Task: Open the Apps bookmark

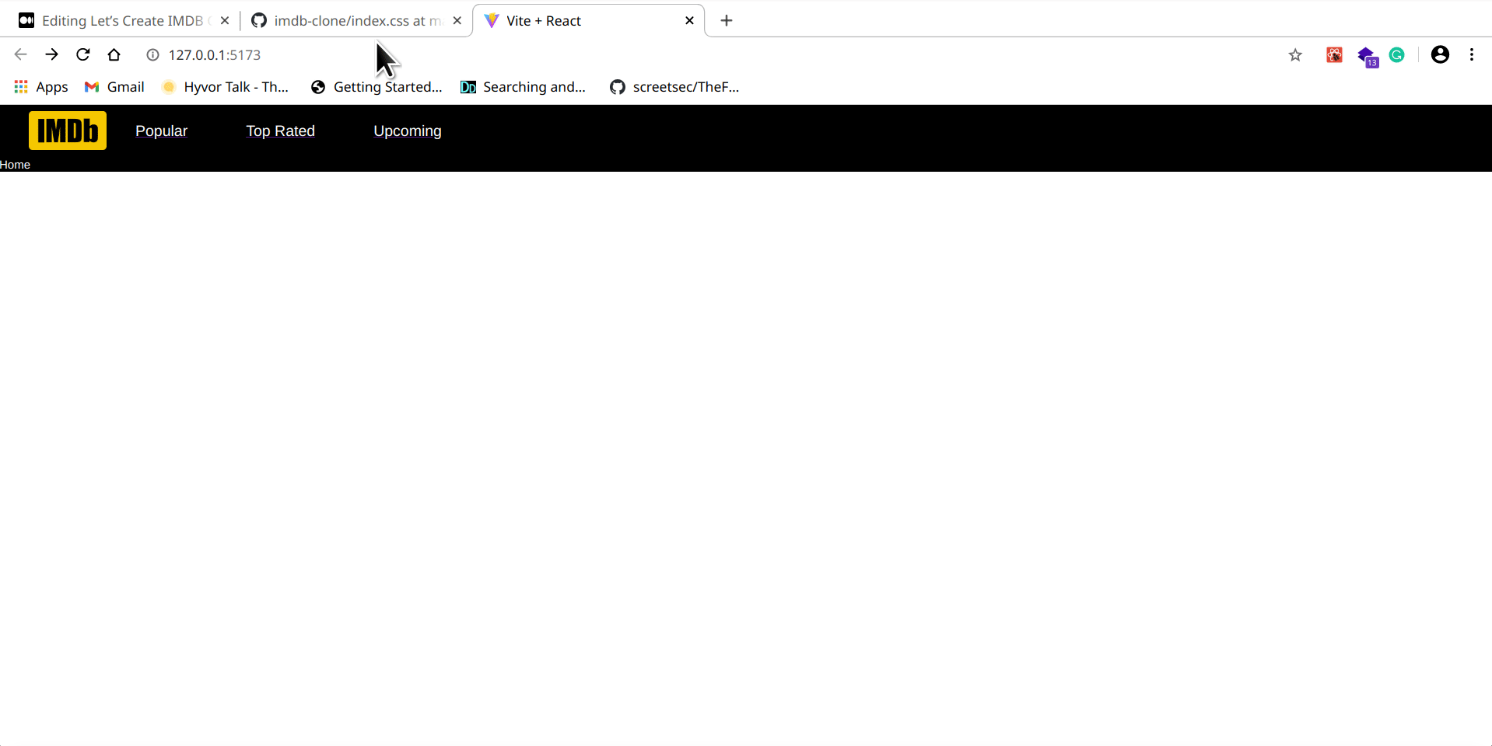Action: 41,87
